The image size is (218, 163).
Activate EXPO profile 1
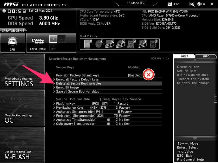coord(53,39)
